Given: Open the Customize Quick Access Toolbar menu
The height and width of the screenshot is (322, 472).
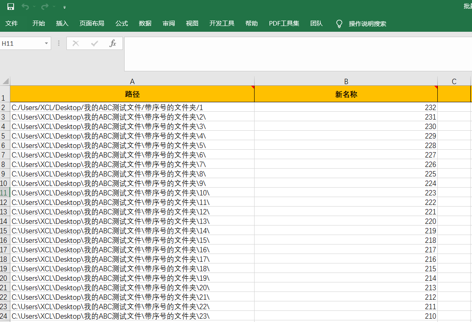Looking at the screenshot, I should [x=64, y=7].
